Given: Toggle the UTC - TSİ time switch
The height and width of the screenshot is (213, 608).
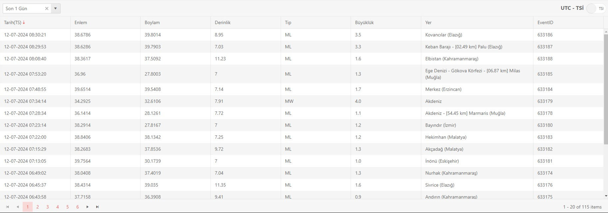Looking at the screenshot, I should 595,9.
